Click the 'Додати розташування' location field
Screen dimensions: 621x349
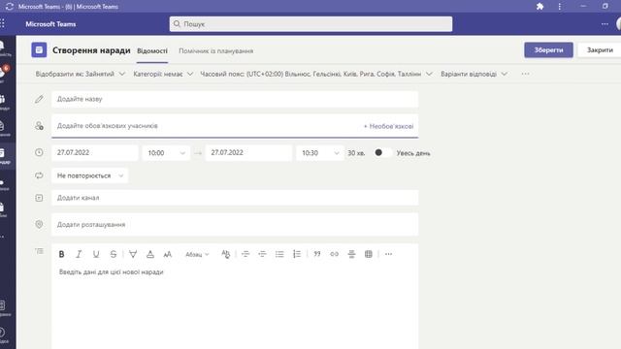click(235, 224)
